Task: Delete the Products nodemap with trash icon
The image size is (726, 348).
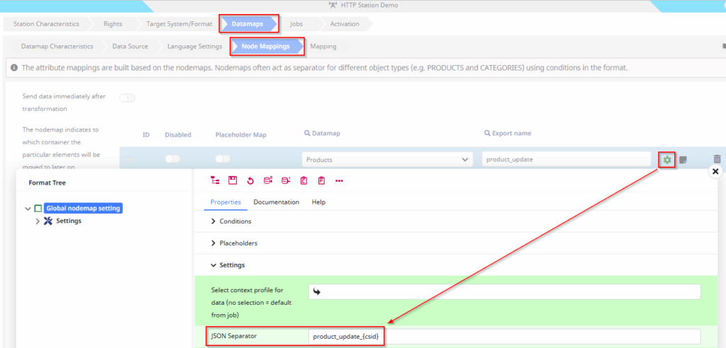Action: [x=717, y=159]
